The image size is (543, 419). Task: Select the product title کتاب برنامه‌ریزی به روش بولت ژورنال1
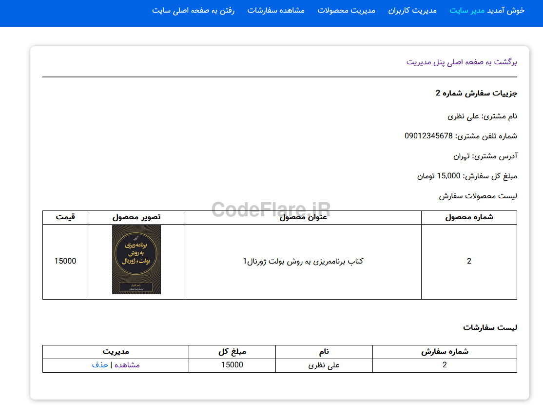pyautogui.click(x=303, y=261)
